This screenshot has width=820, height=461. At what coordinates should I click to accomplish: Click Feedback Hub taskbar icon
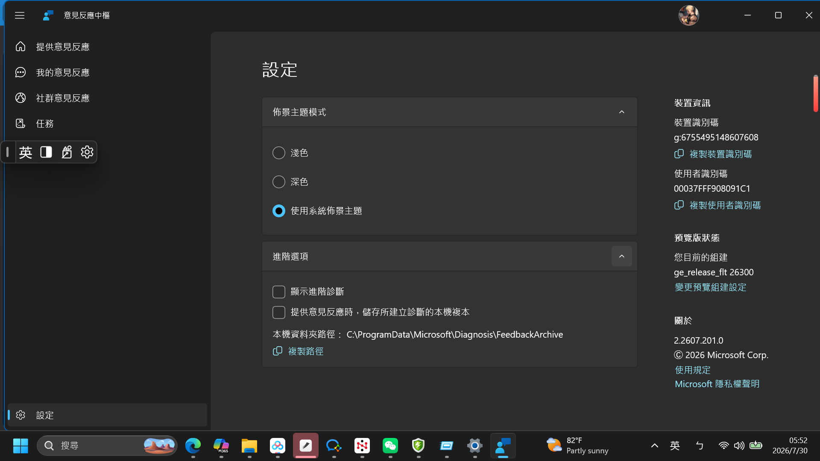point(503,446)
